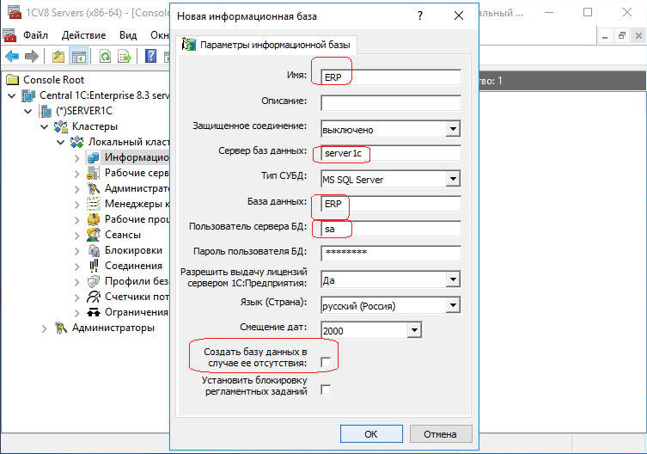Open the Тип СУБД dropdown

point(453,179)
